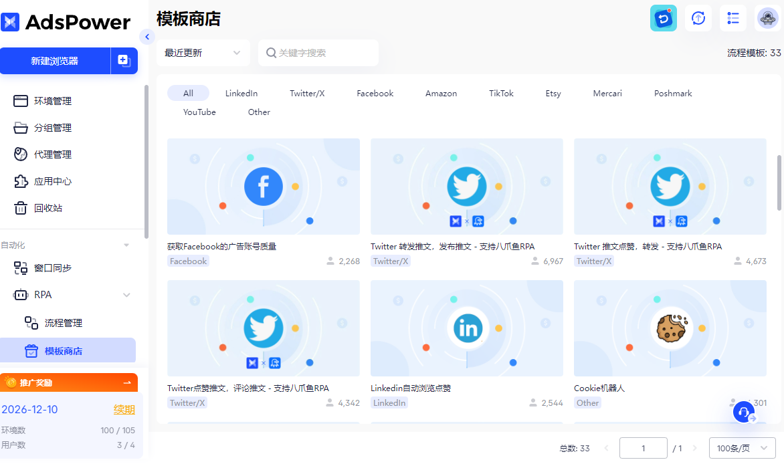The image size is (784, 464).
Task: Click the 2026-12-10 expiry date
Action: (29, 409)
